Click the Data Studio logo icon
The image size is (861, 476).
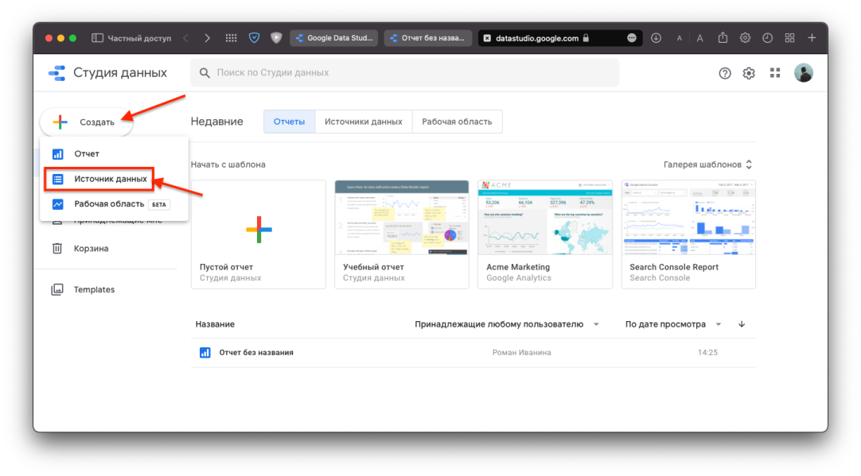[57, 73]
